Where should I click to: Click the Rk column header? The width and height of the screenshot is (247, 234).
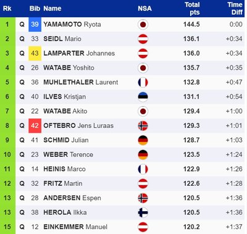tap(7, 9)
